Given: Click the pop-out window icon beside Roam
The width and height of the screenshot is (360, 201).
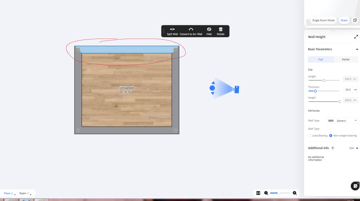Looking at the screenshot, I should pyautogui.click(x=355, y=20).
